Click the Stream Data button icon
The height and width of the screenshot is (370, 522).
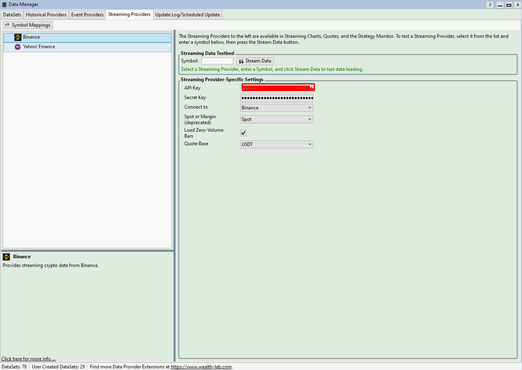241,61
